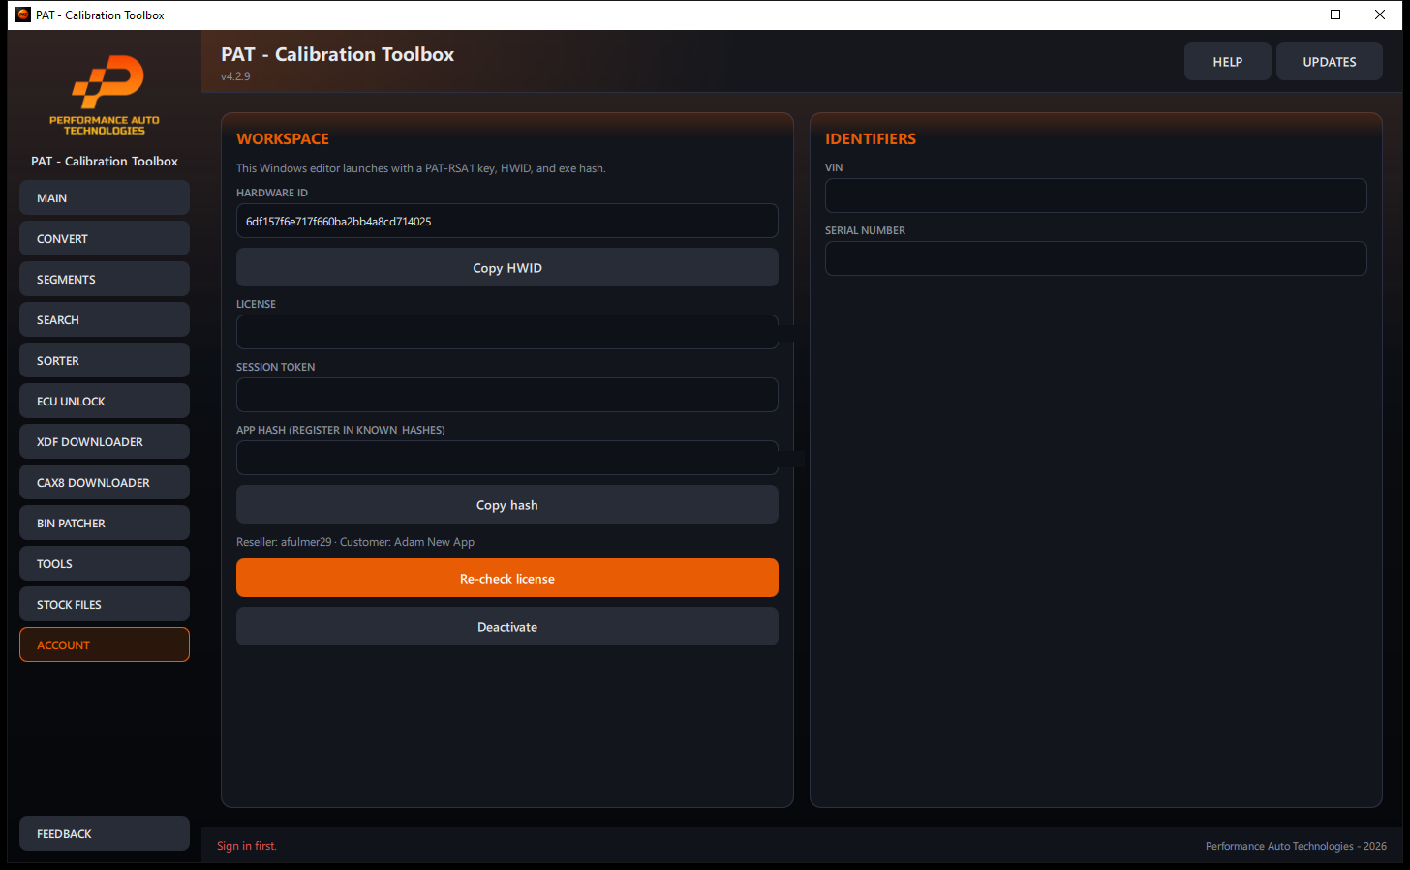Screen dimensions: 1410x870
Task: Focus the Serial Number field
Action: coord(1096,258)
